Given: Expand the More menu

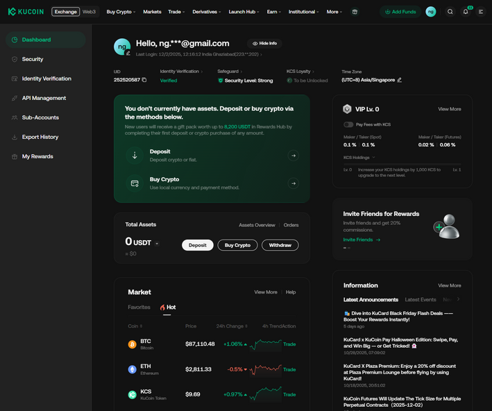Looking at the screenshot, I should point(334,12).
